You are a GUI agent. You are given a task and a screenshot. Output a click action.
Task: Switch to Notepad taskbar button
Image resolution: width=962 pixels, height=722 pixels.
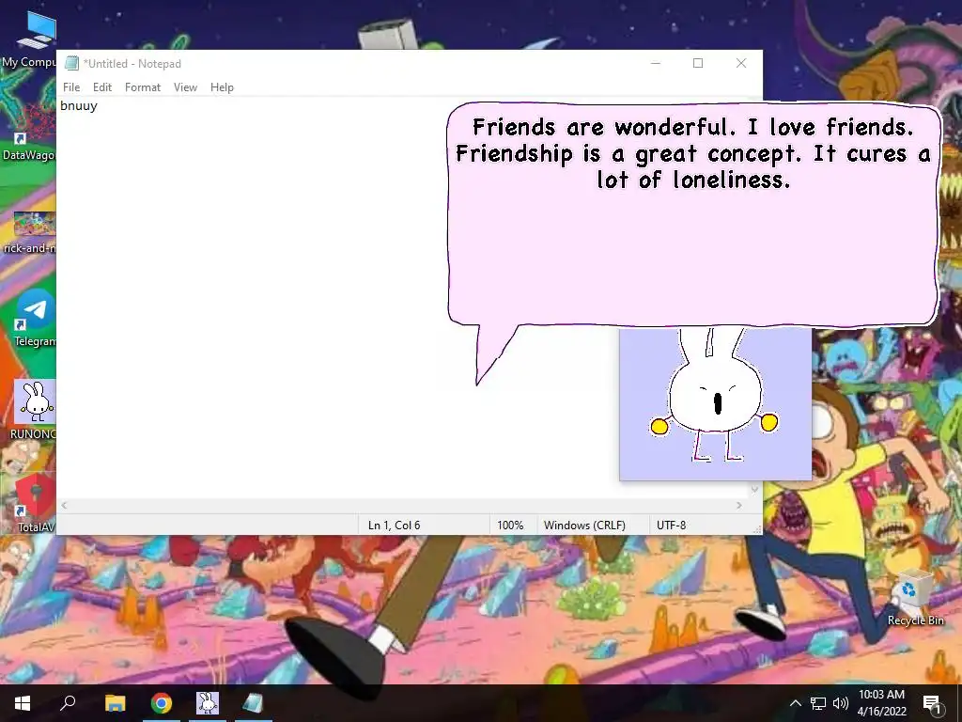pyautogui.click(x=254, y=703)
